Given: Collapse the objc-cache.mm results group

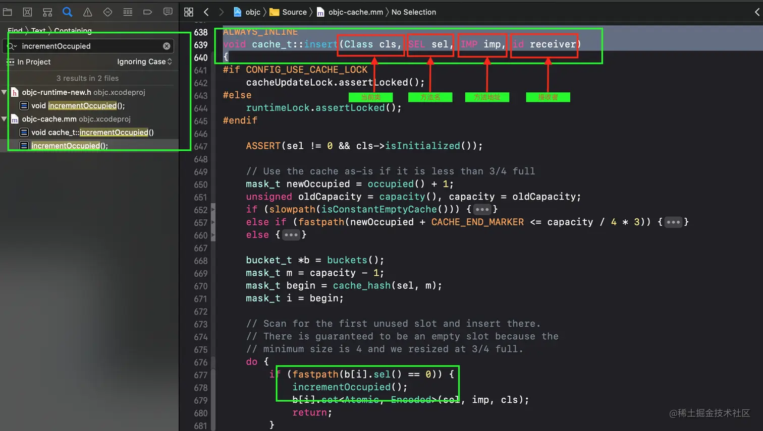Looking at the screenshot, I should (x=4, y=119).
